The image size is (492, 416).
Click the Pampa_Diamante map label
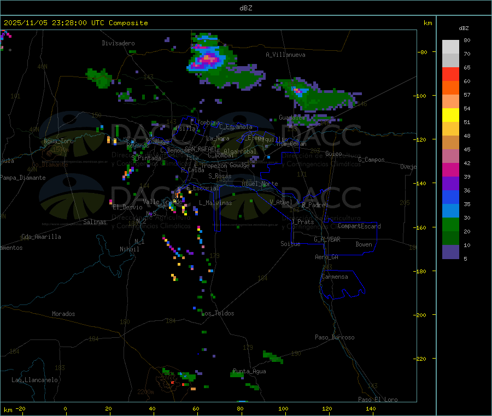pos(23,178)
